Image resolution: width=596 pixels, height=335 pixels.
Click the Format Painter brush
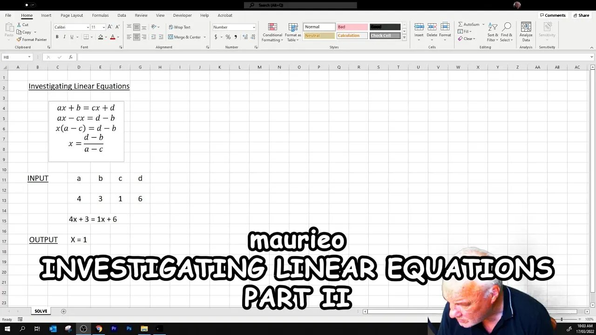click(19, 40)
